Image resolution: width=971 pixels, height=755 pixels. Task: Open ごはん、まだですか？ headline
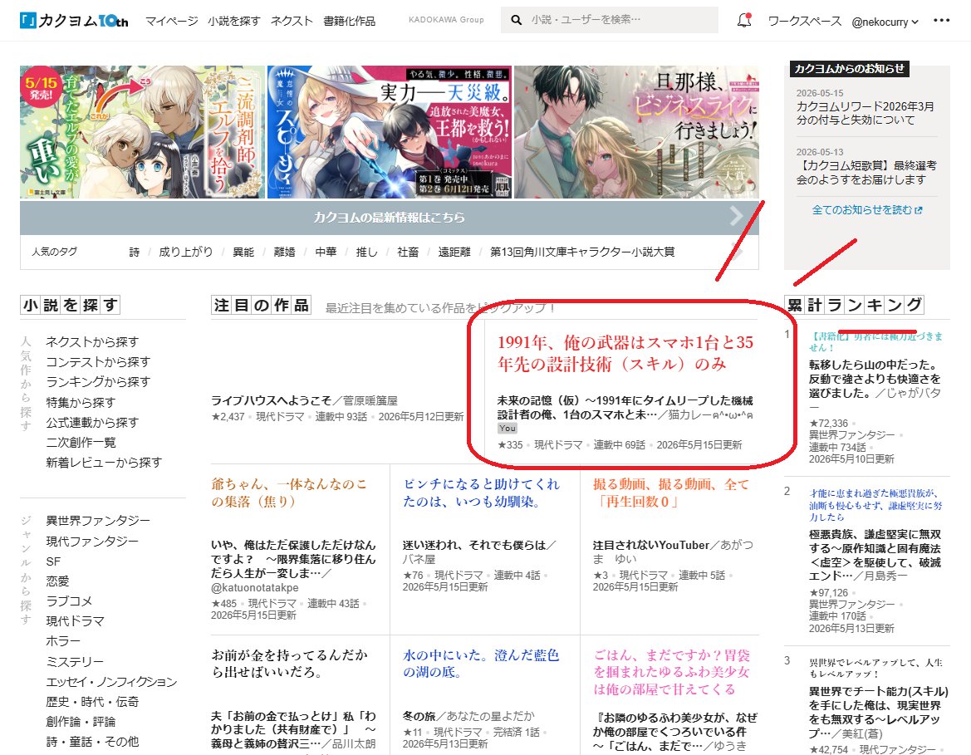click(x=672, y=672)
